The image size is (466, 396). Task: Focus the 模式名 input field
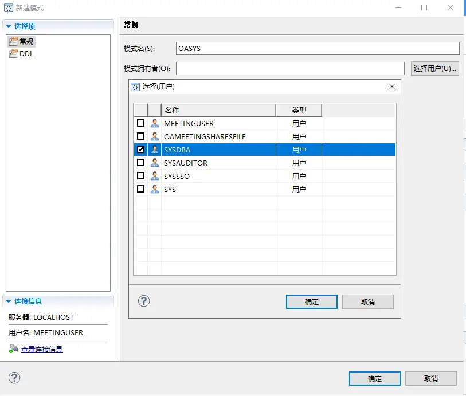pos(318,48)
